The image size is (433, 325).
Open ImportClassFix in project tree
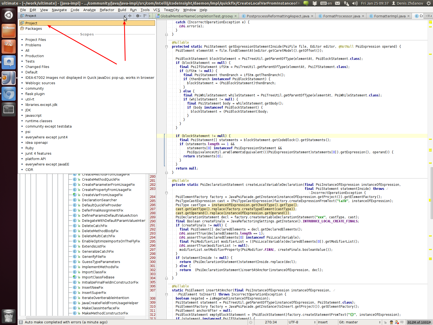click(x=94, y=272)
